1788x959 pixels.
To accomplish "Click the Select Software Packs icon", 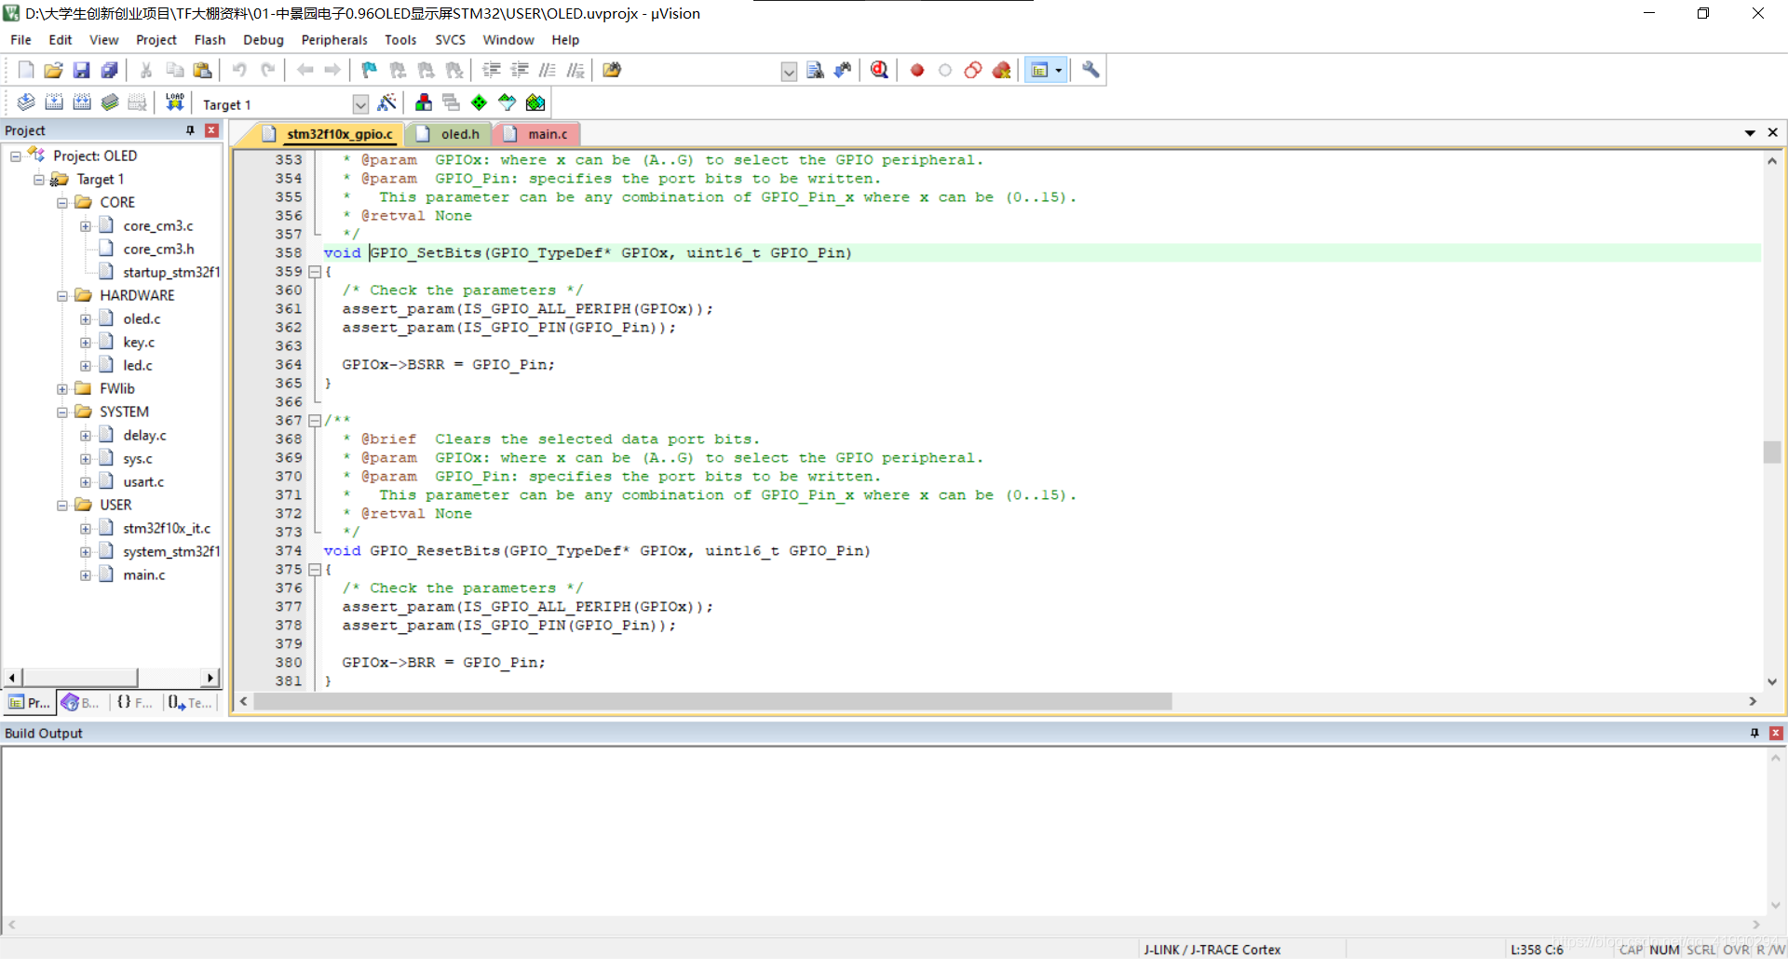I will (x=508, y=102).
